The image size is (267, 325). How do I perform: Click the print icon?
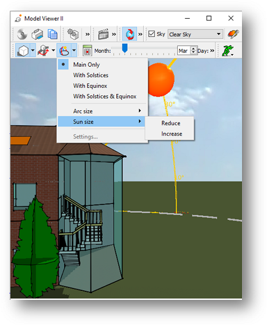coord(37,34)
